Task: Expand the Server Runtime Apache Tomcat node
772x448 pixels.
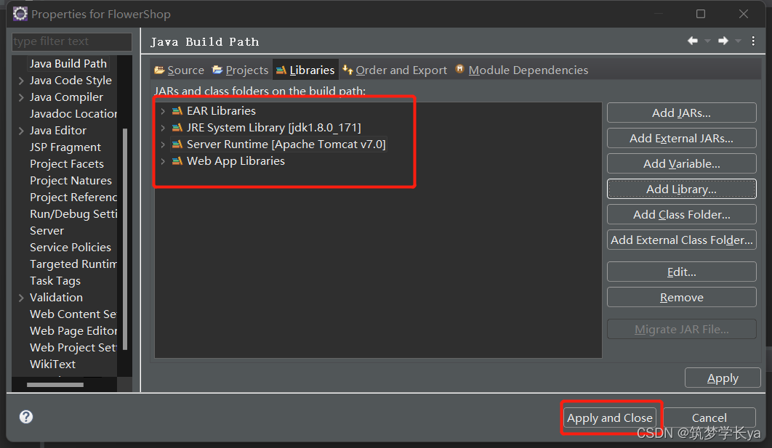Action: (163, 144)
